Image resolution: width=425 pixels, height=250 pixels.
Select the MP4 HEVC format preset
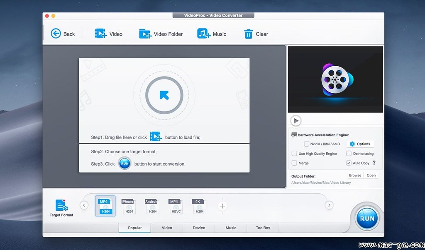[176, 206]
